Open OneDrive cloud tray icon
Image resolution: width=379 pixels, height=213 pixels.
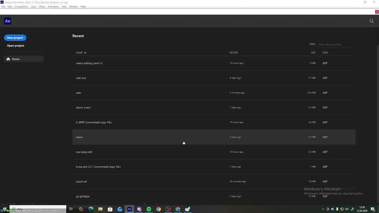[x=333, y=209]
